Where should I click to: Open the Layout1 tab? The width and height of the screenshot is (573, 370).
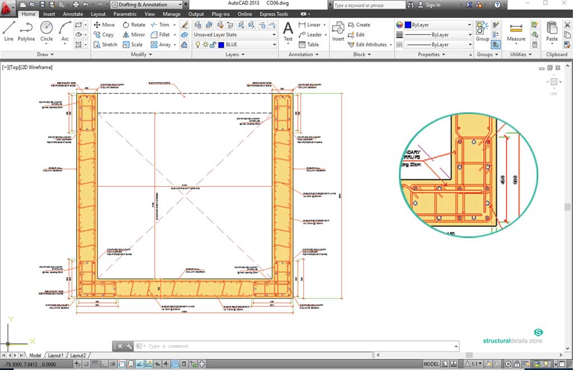[x=55, y=355]
